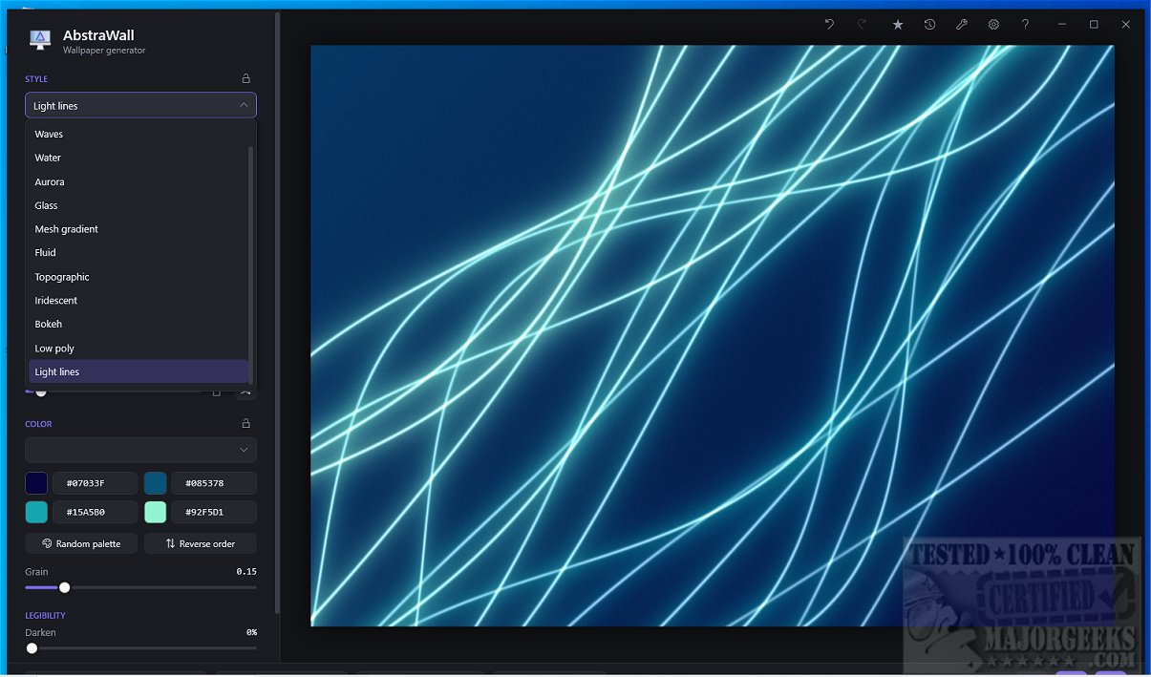This screenshot has height=677, width=1151.
Task: Click the Random palette button
Action: click(x=81, y=543)
